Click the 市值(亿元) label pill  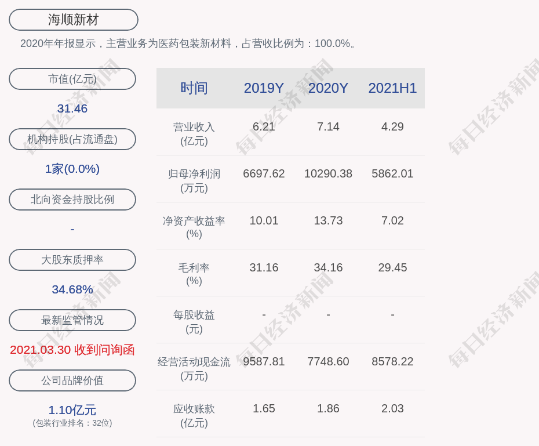72,79
